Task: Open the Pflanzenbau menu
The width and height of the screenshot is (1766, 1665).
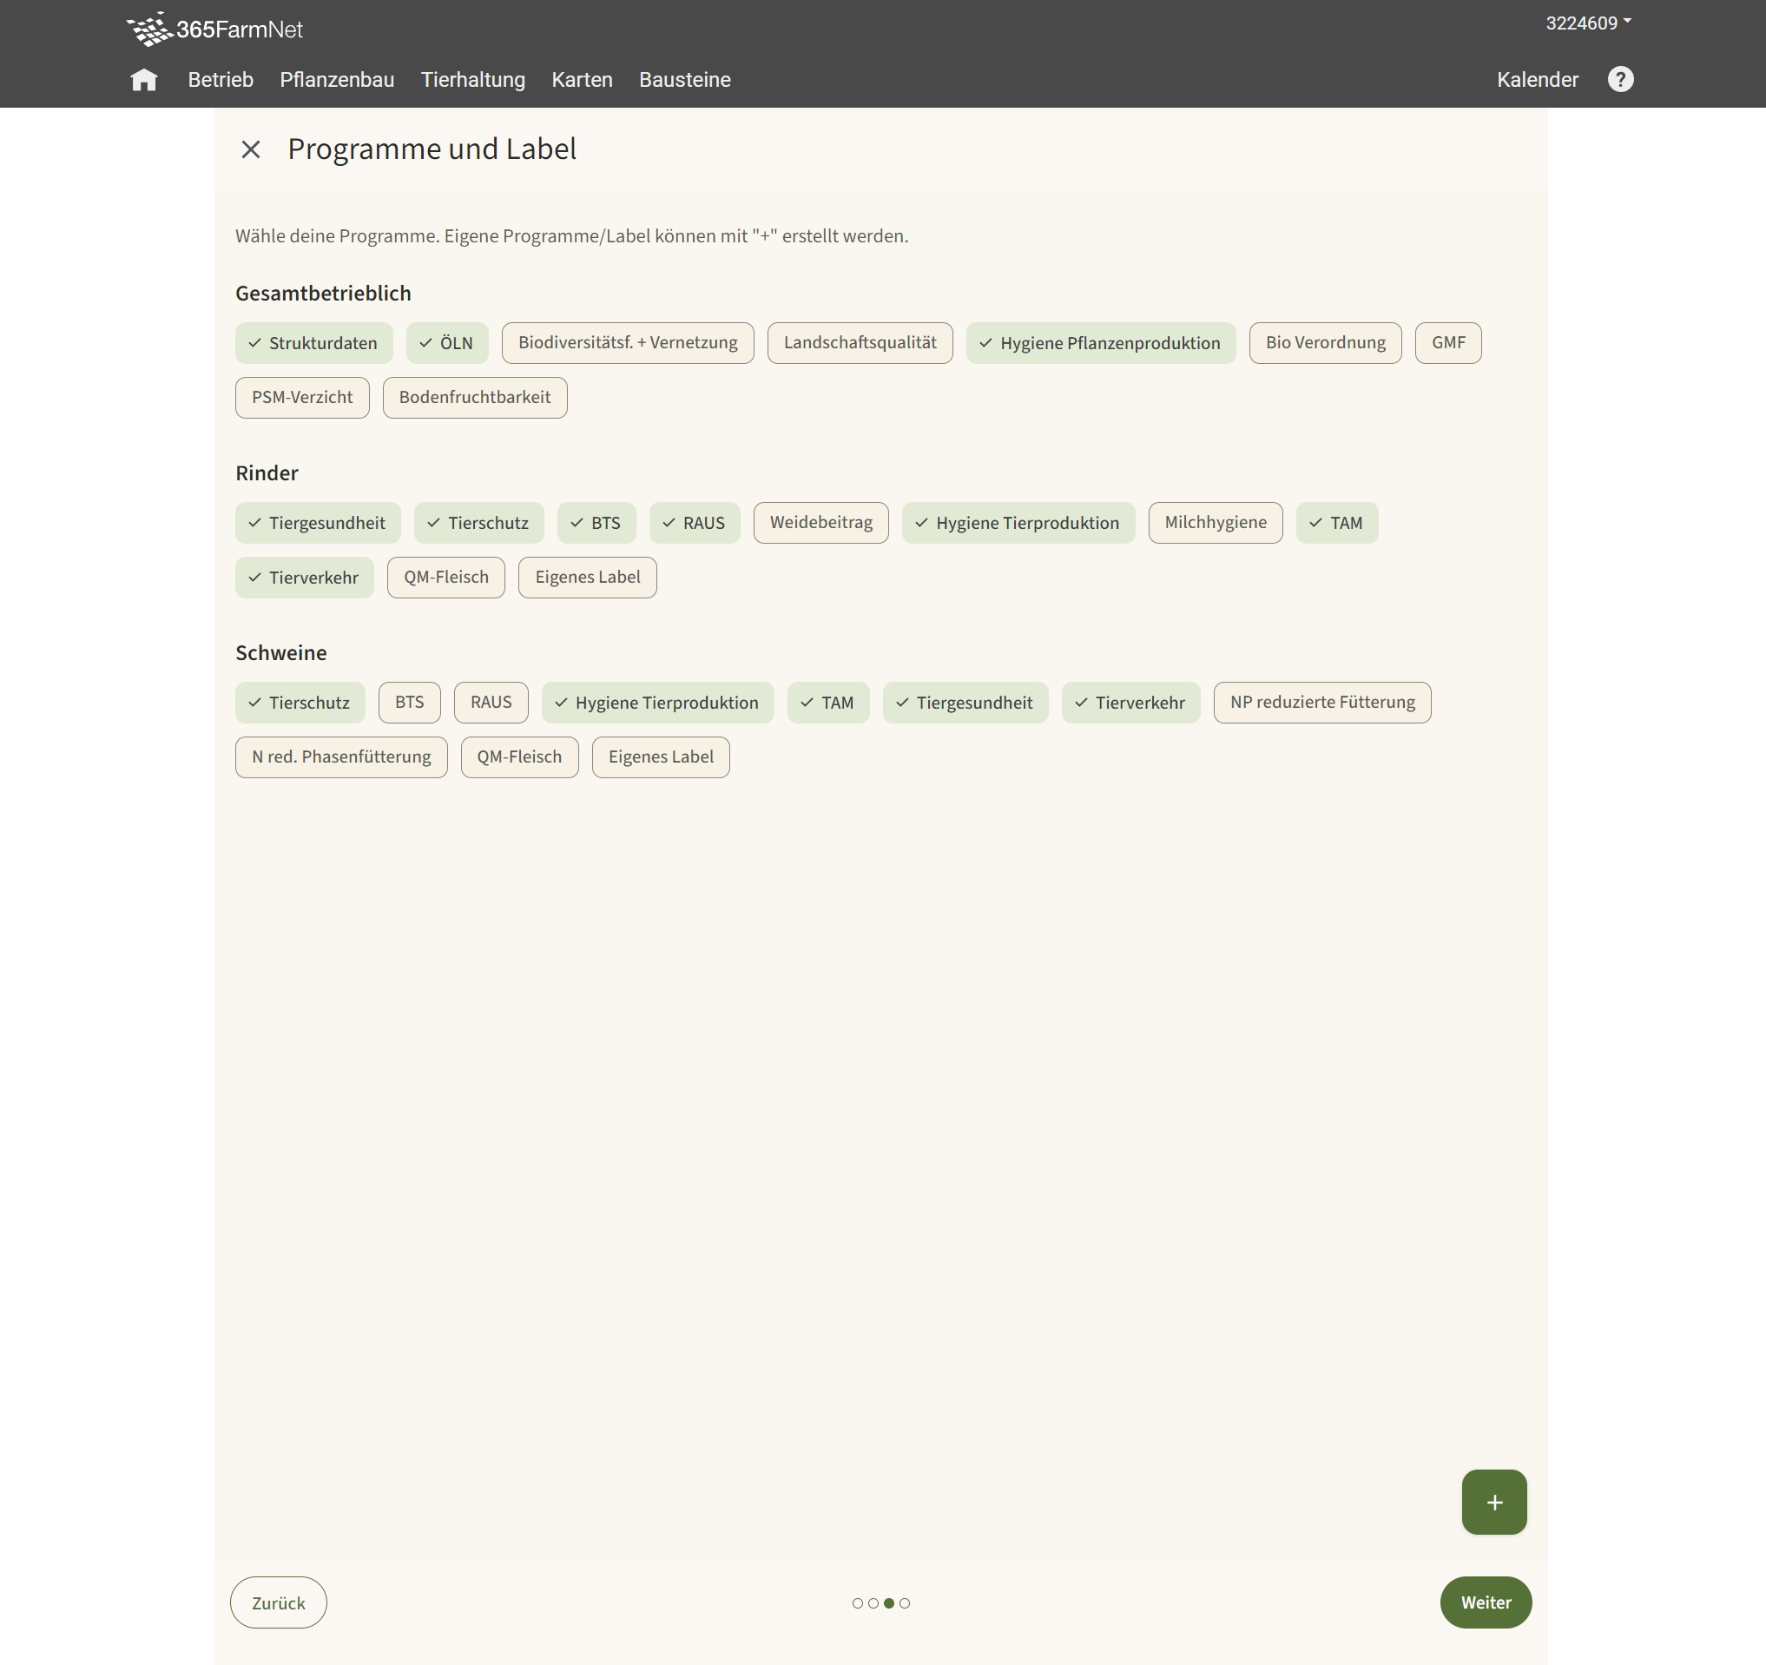Action: pyautogui.click(x=337, y=80)
